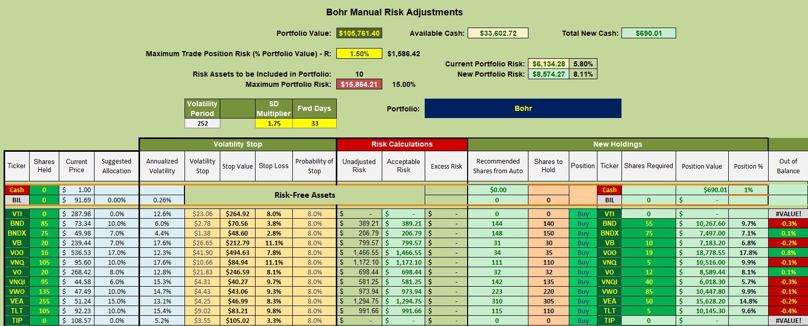808x326 pixels.
Task: Click the Volatility Period value 252
Action: pos(202,123)
